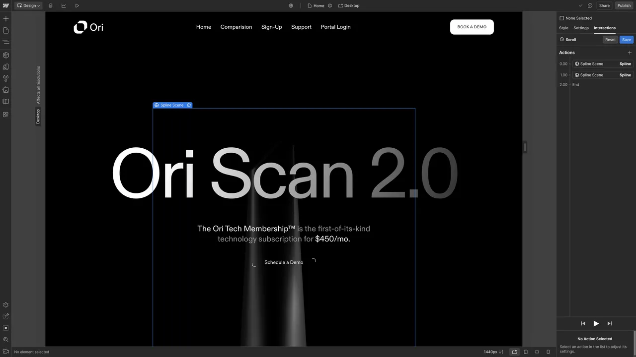Screen dimensions: 636x357
Task: Switch to the Settings tab
Action: click(x=581, y=28)
